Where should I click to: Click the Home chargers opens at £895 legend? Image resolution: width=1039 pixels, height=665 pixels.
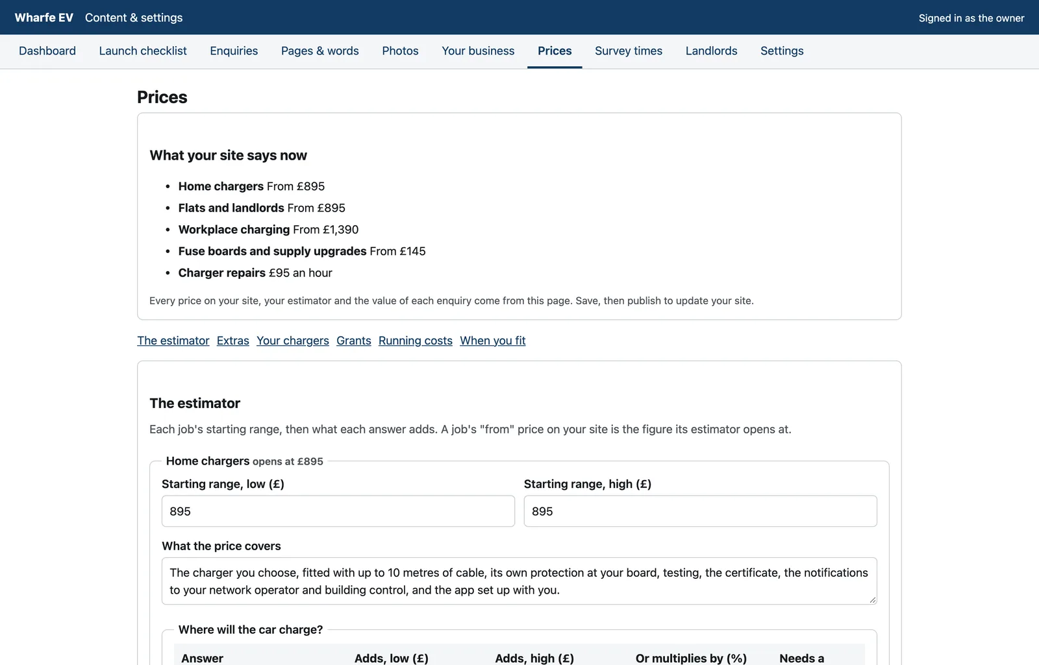tap(244, 461)
